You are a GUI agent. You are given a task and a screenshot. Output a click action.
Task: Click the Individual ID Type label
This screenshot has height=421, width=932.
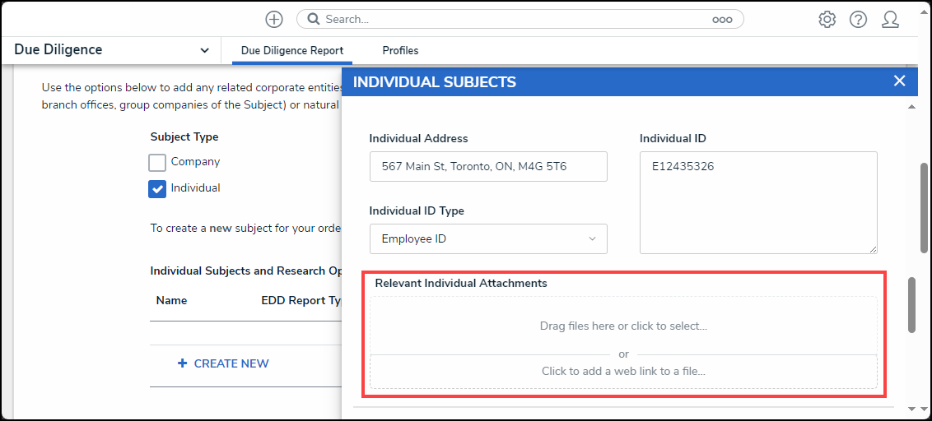(417, 210)
